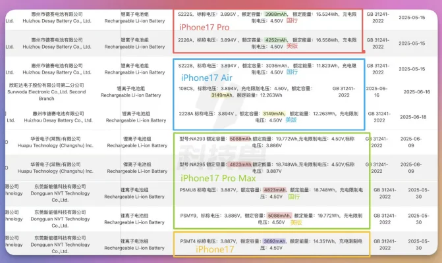Click the Sunwoda Electronic Co.,Ltd. Second Branch cell
This screenshot has width=442, height=263.
[x=47, y=91]
